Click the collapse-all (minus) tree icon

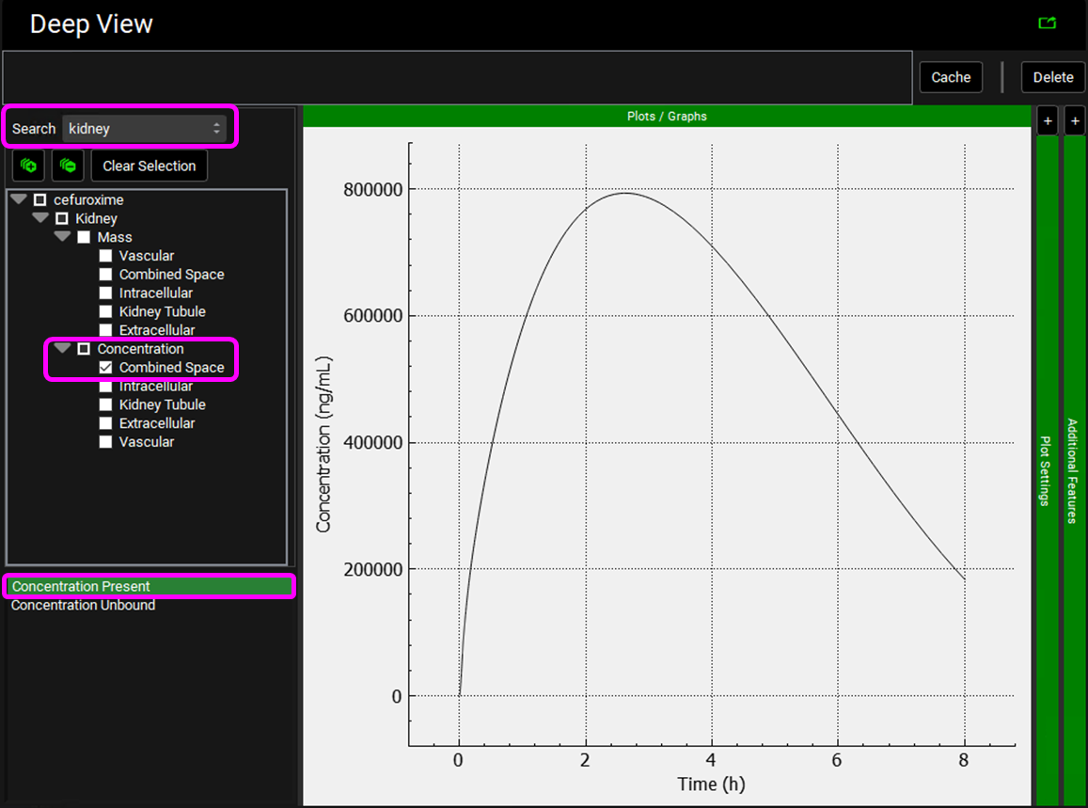67,166
